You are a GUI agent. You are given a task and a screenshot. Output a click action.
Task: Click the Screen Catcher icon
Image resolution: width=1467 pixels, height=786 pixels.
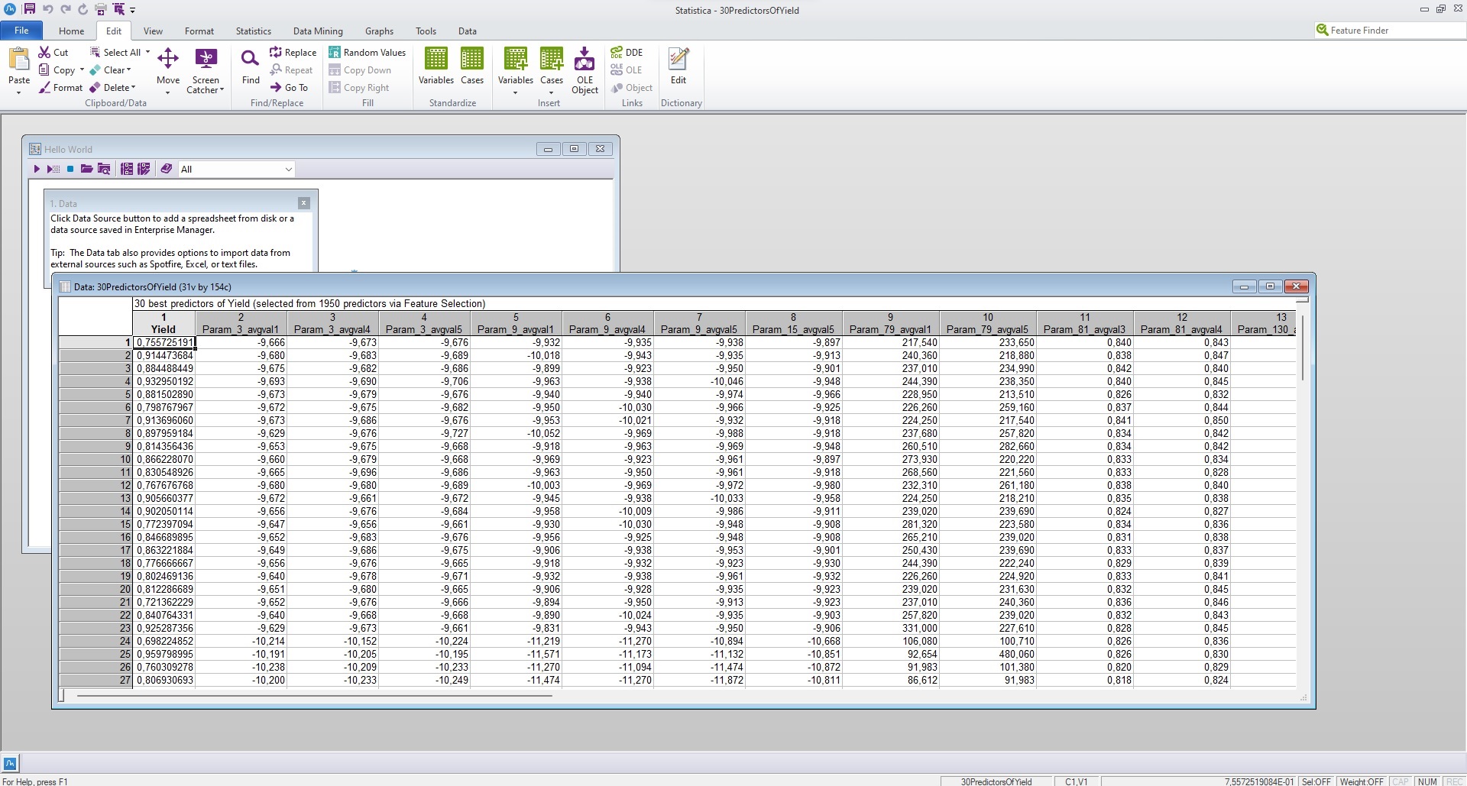coord(206,60)
